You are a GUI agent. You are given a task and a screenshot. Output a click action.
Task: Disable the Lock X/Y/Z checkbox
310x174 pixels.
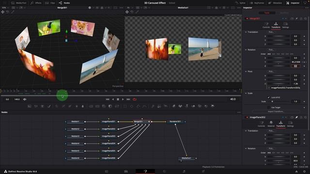pyautogui.click(x=268, y=98)
